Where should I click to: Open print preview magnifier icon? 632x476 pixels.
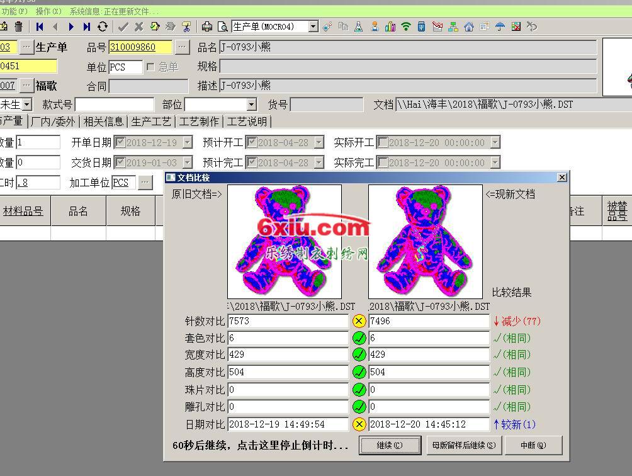point(222,26)
